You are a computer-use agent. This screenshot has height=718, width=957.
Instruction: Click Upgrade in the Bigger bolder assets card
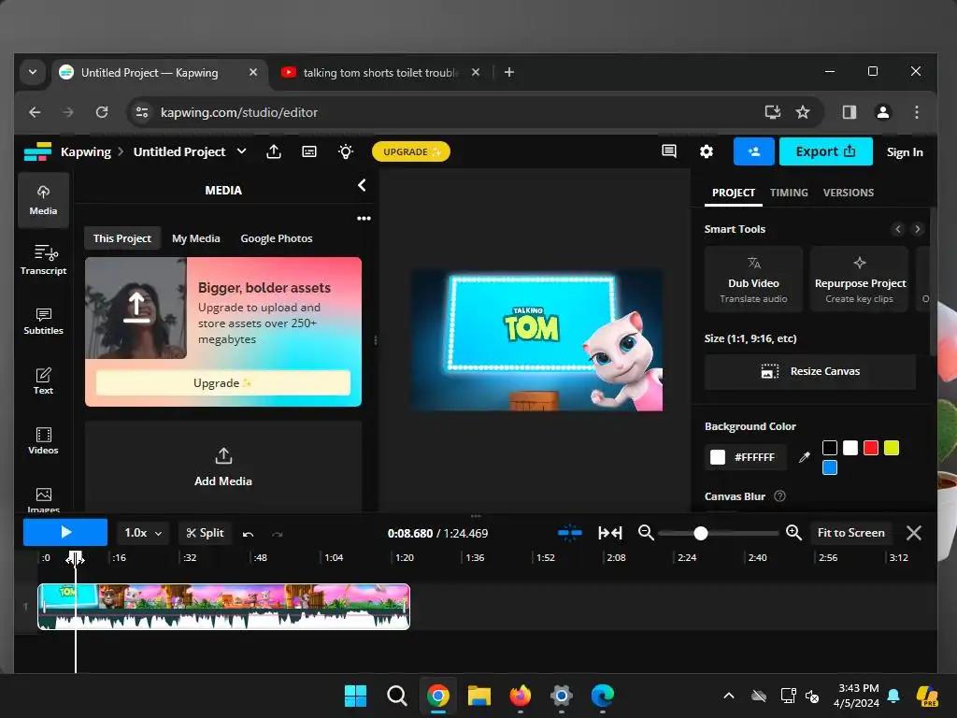coord(222,383)
